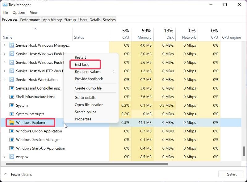Image resolution: width=247 pixels, height=182 pixels.
Task: Choose Search online option
Action: 86,112
